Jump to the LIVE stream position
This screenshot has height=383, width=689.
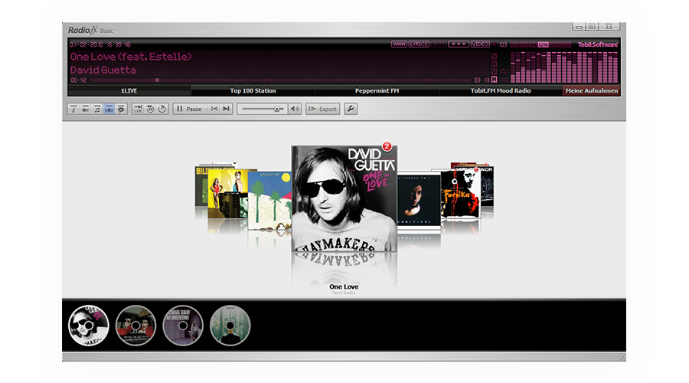point(138,109)
